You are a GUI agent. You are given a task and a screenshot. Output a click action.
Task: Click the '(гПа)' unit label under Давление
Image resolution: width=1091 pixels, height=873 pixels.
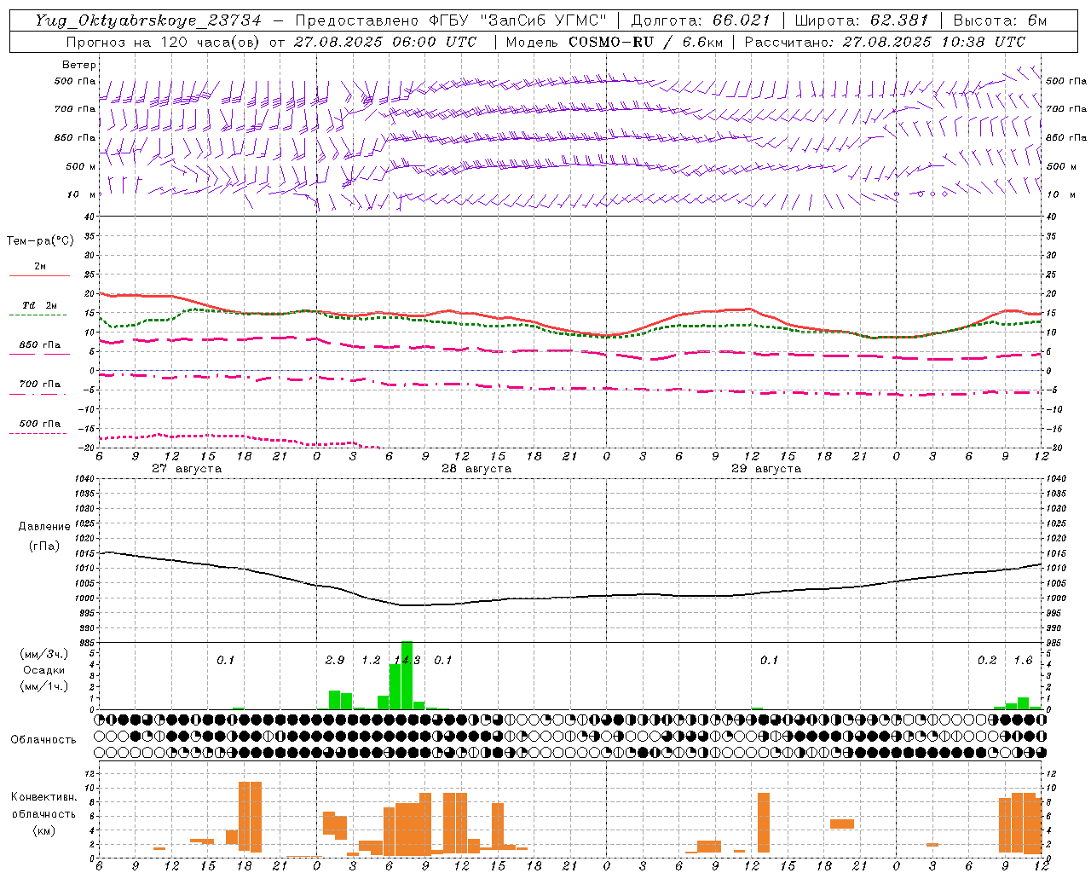pos(44,546)
